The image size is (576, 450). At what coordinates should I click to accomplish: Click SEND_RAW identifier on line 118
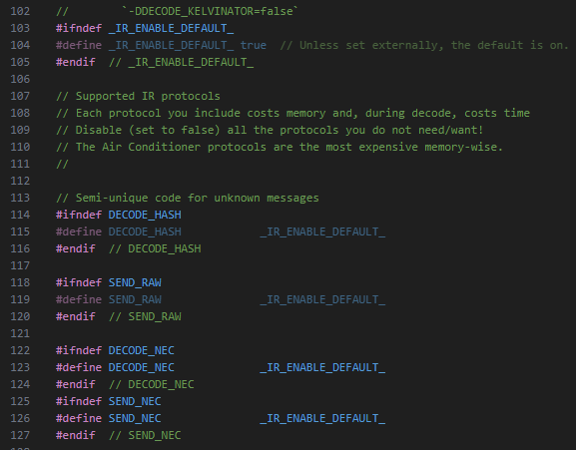pyautogui.click(x=135, y=282)
